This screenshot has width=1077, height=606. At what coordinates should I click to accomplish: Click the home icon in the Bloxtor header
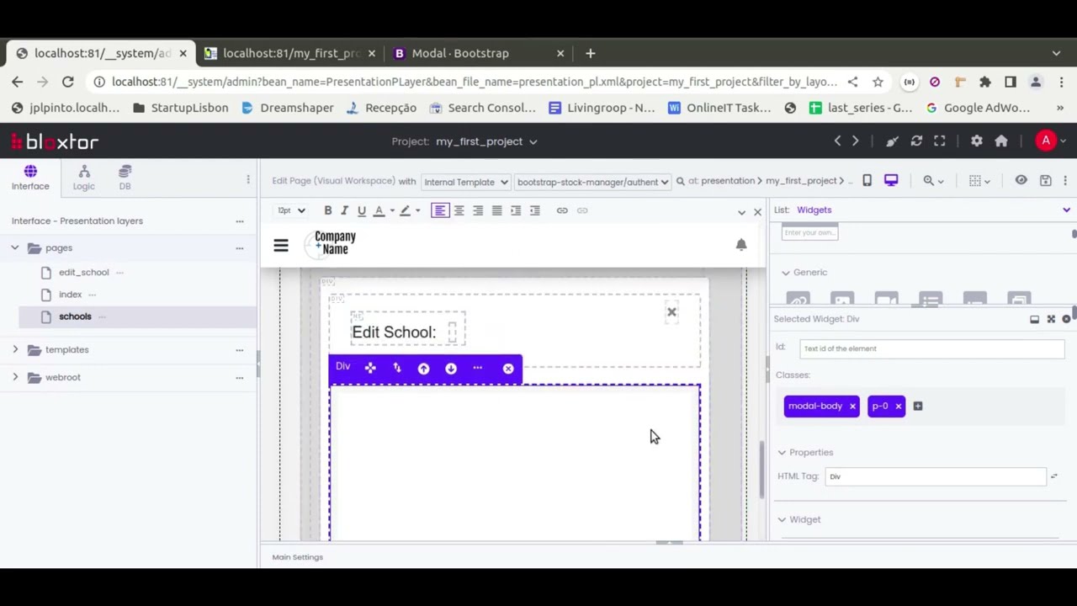[1001, 141]
